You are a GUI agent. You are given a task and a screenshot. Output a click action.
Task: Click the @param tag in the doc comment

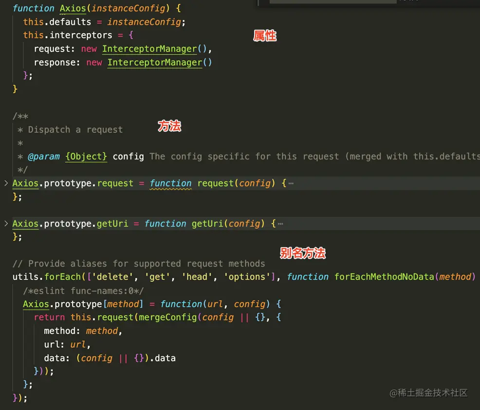tap(44, 156)
